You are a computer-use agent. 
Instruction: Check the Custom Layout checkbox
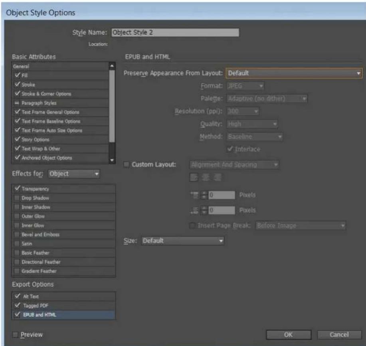[126, 164]
